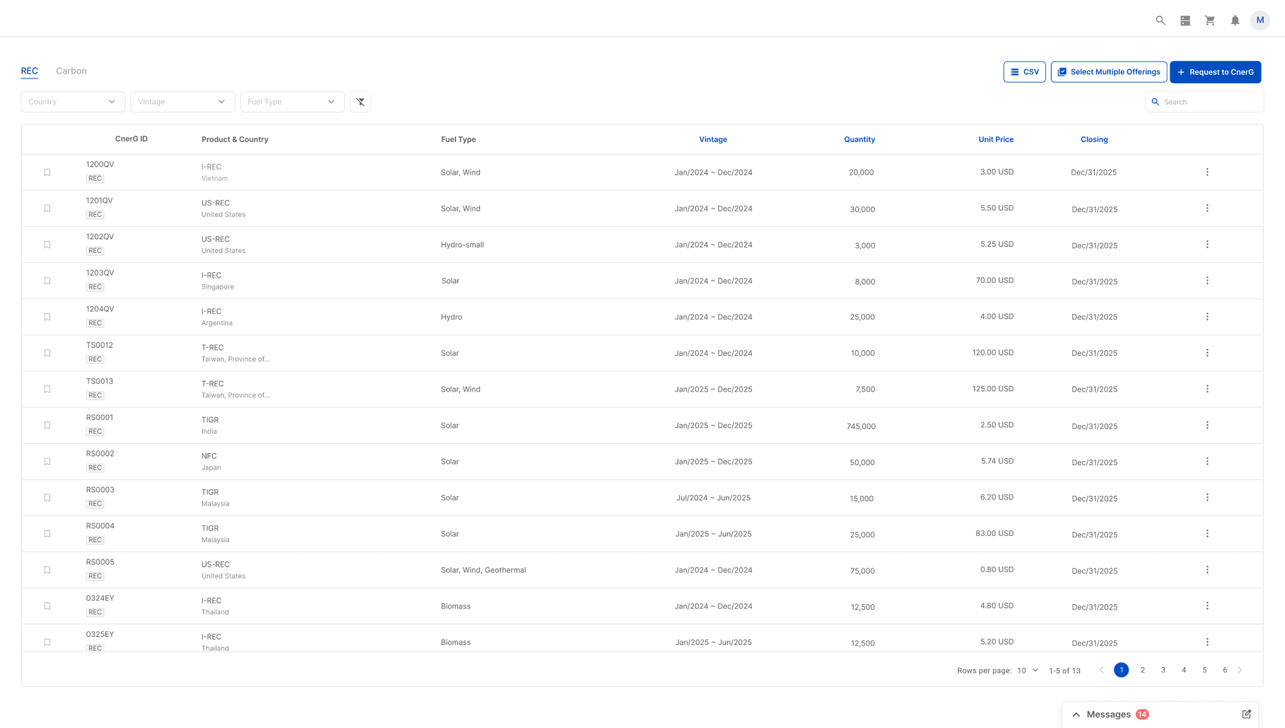Click Select Multiple Offerings button
Image resolution: width=1285 pixels, height=728 pixels.
tap(1108, 72)
